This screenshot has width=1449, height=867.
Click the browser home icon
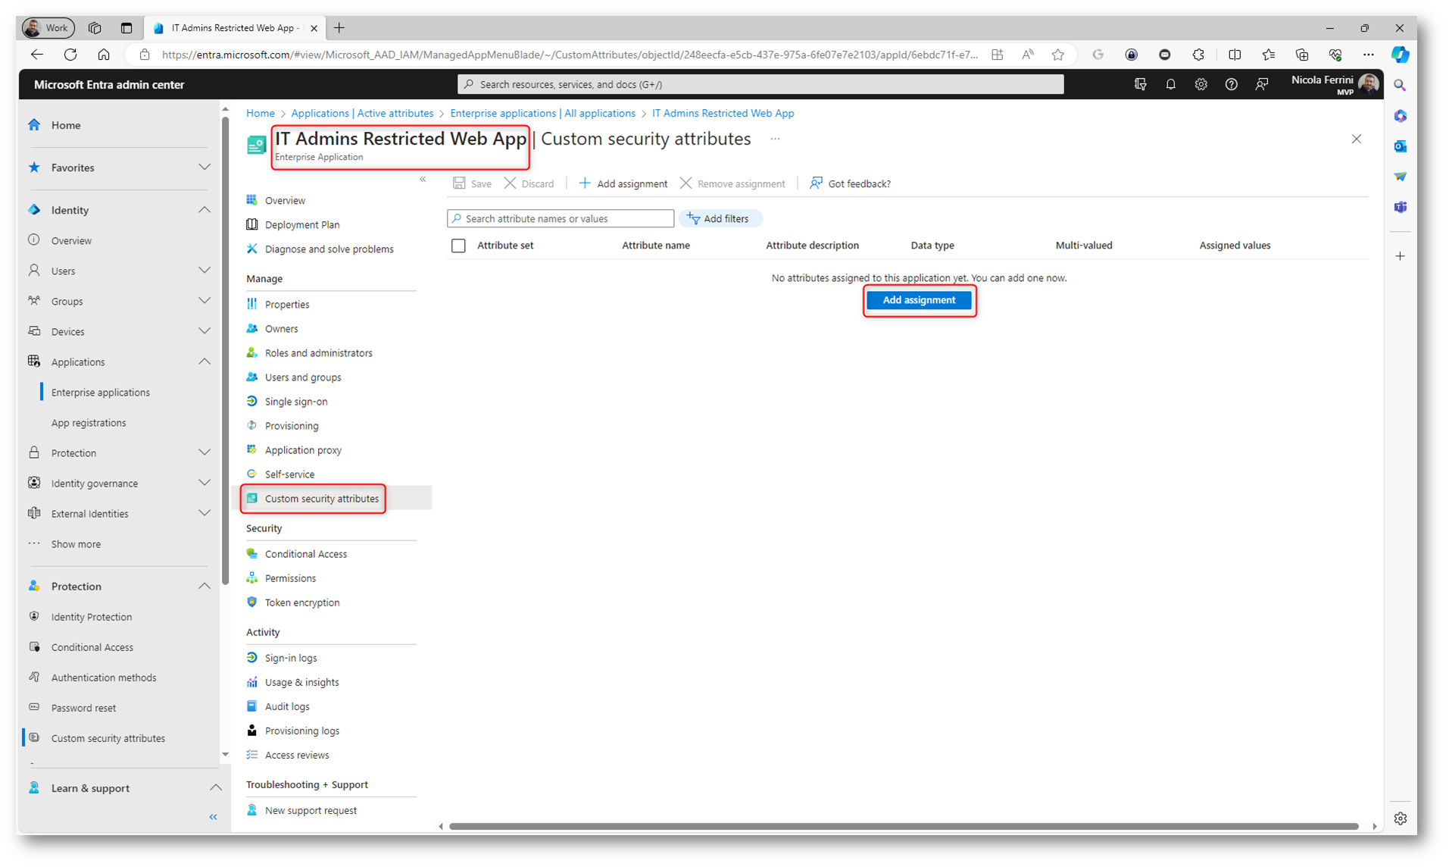click(104, 54)
